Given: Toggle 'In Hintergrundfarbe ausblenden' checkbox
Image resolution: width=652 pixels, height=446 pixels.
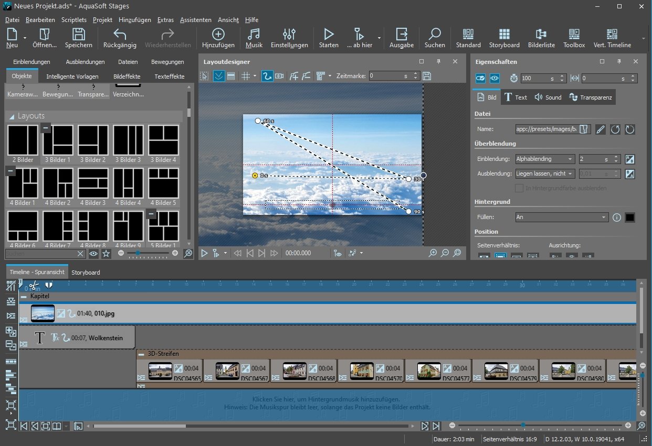Looking at the screenshot, I should coord(519,188).
